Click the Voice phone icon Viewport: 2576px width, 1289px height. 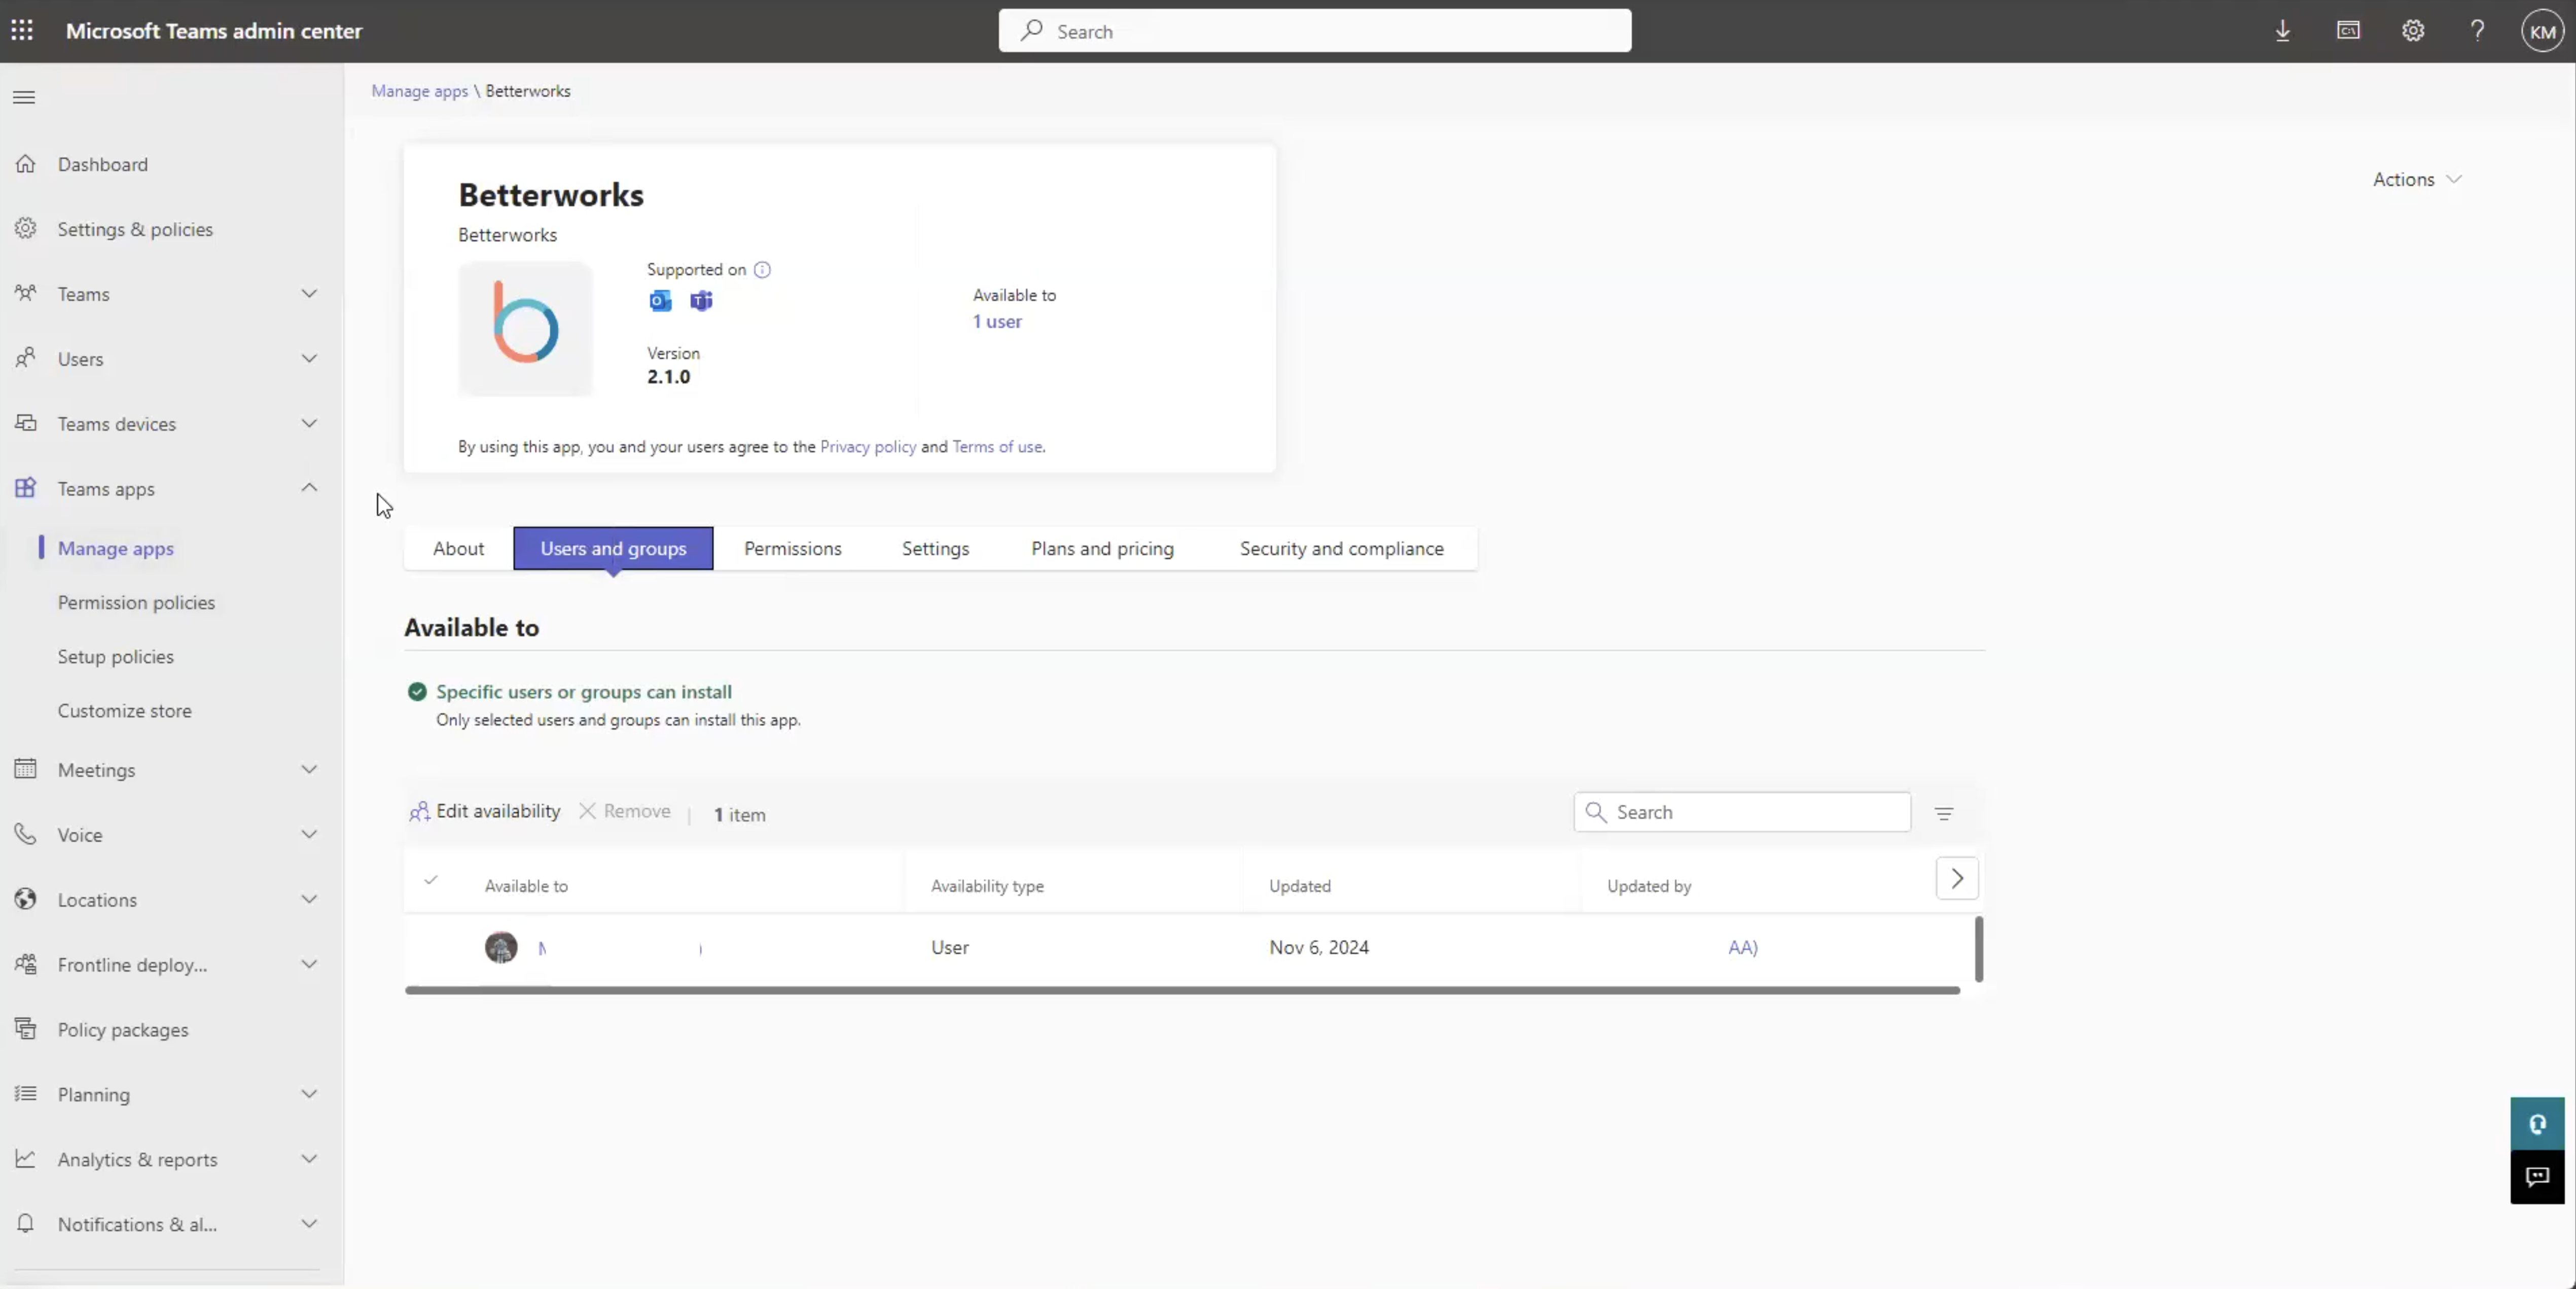pos(26,834)
